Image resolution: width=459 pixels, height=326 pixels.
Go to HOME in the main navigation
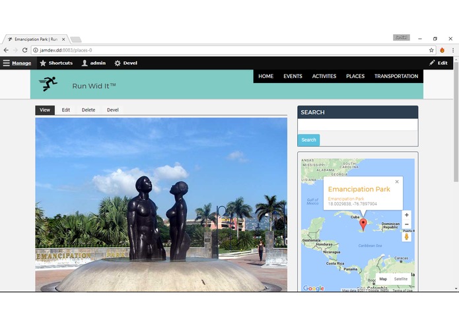265,77
